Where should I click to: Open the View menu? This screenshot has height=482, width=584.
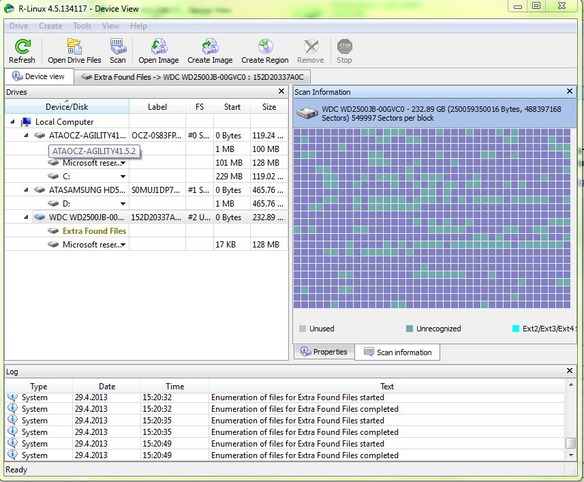[110, 26]
